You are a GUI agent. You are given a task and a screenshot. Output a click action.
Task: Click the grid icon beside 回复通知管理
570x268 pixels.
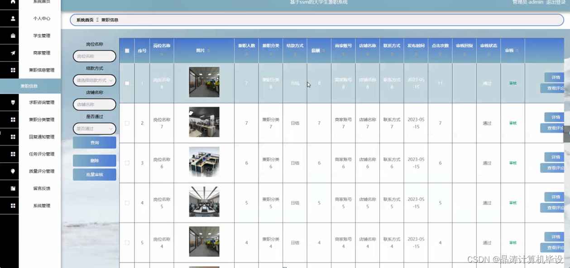13,137
